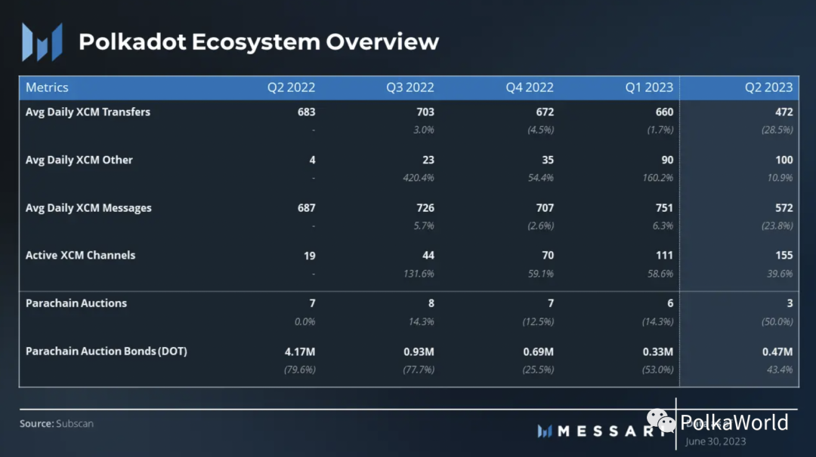Click the 'MESSARI' footer wordmark
Image resolution: width=816 pixels, height=457 pixels.
pyautogui.click(x=611, y=431)
